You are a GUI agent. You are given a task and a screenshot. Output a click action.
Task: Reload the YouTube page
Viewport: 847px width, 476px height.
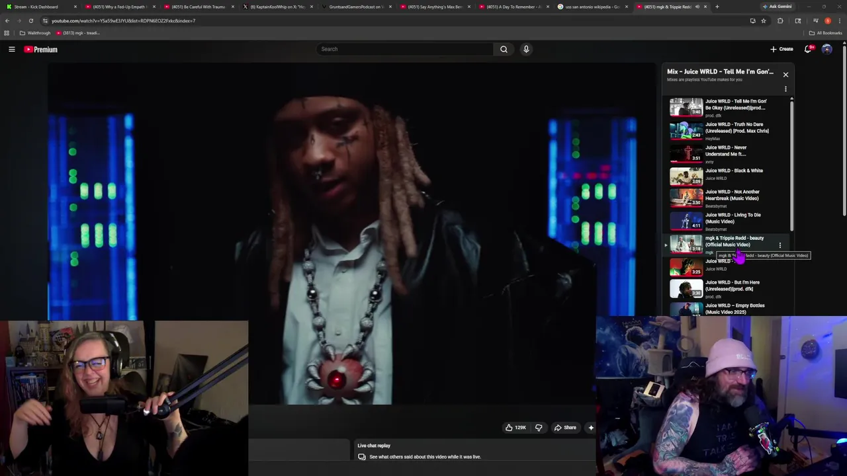pyautogui.click(x=30, y=20)
